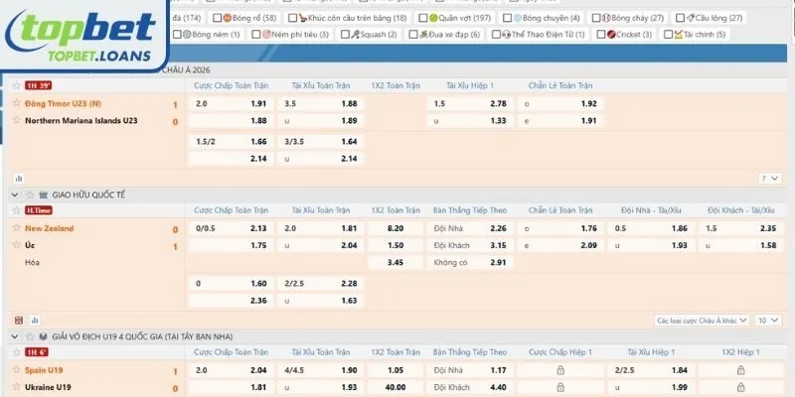The height and width of the screenshot is (397, 795).
Task: Star the Spain U19 team
Action: pyautogui.click(x=16, y=369)
